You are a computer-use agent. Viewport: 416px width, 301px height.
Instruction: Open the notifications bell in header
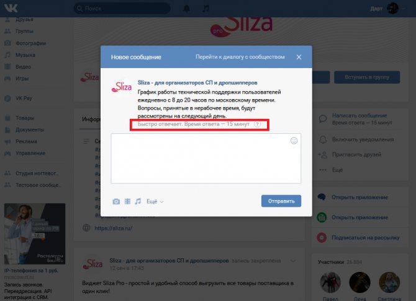point(187,9)
